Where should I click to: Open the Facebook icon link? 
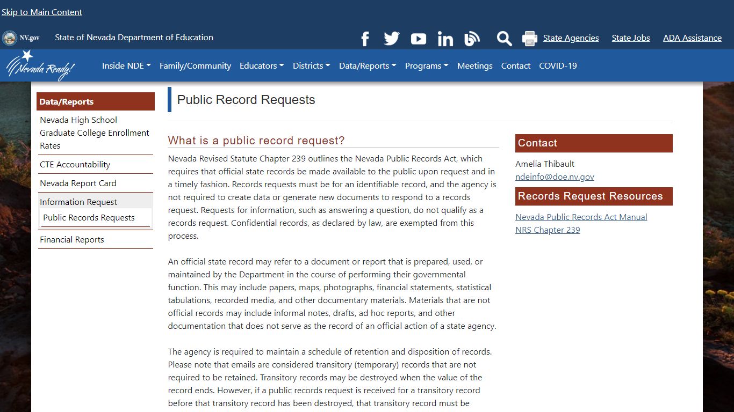(x=365, y=39)
